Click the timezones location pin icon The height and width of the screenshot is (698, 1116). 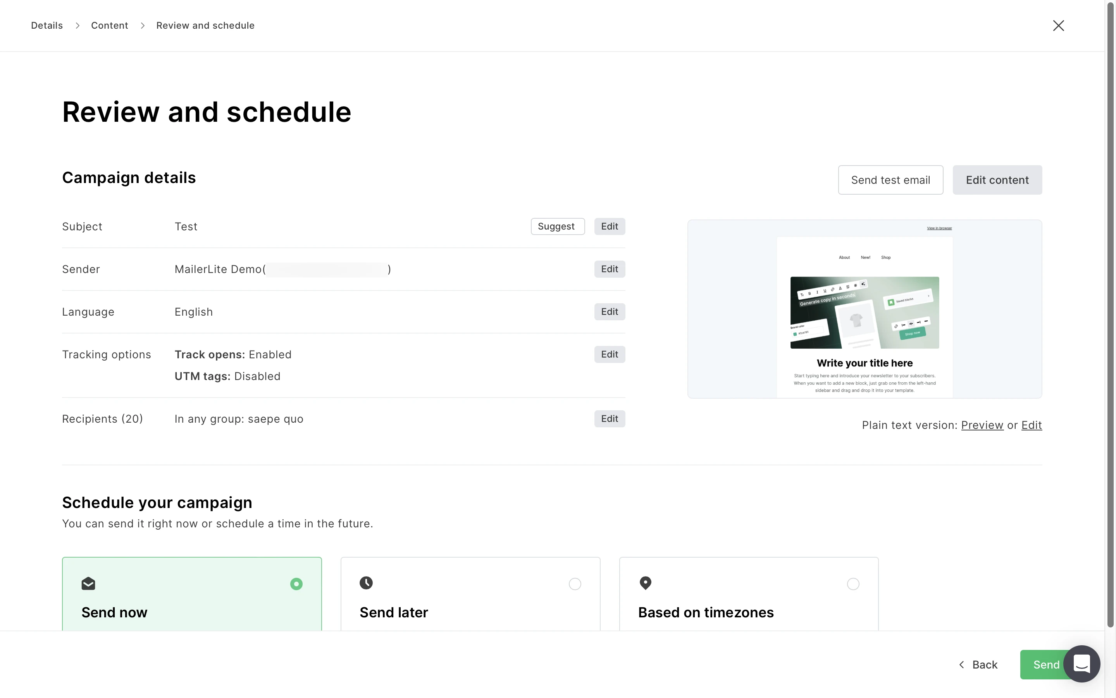[x=645, y=583]
